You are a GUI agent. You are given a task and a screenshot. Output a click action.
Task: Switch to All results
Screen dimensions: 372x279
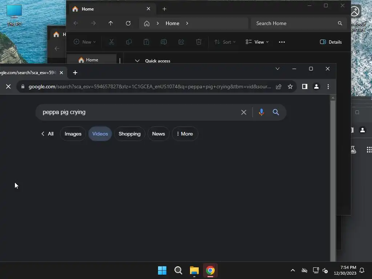pos(48,134)
